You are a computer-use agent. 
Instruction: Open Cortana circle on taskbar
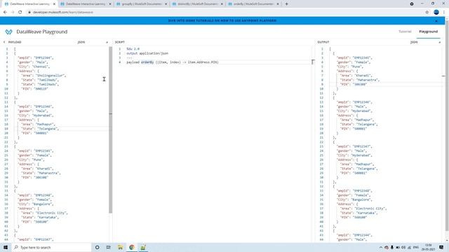[97, 247]
